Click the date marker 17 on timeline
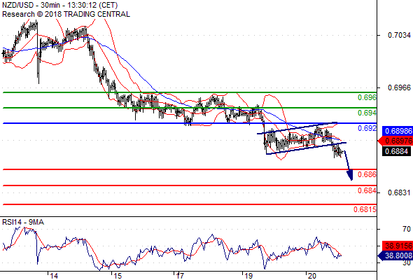This screenshot has height=280, width=413. (180, 276)
